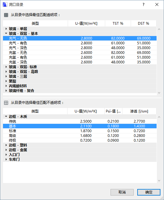Viewport: 164px width, 200px height.
Task: Select the 基本 wood frame row
Action: 80,126
